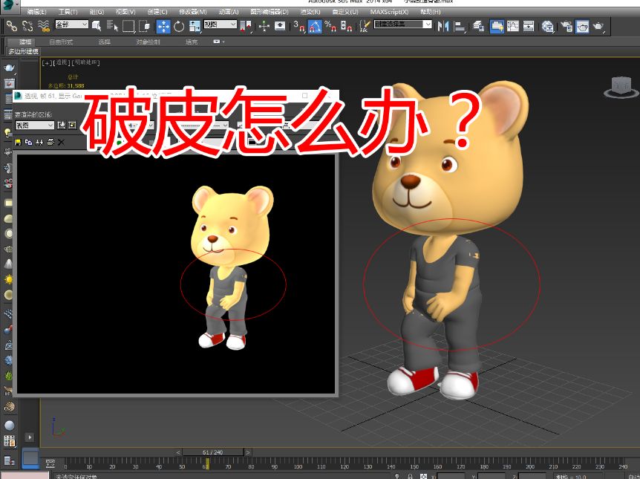Open Select by Name list tool
Image resolution: width=640 pixels, height=479 pixels.
tap(112, 26)
